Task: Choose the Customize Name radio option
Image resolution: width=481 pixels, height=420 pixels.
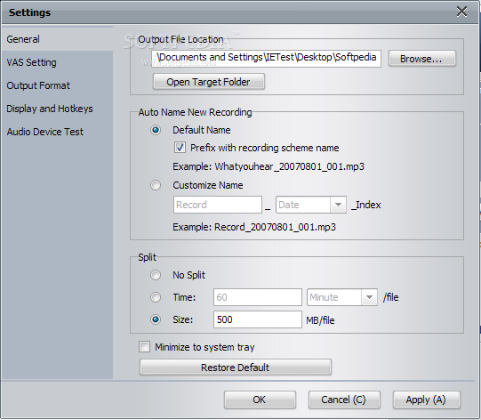Action: click(x=156, y=185)
